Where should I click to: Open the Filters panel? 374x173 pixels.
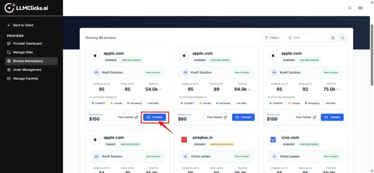click(272, 38)
